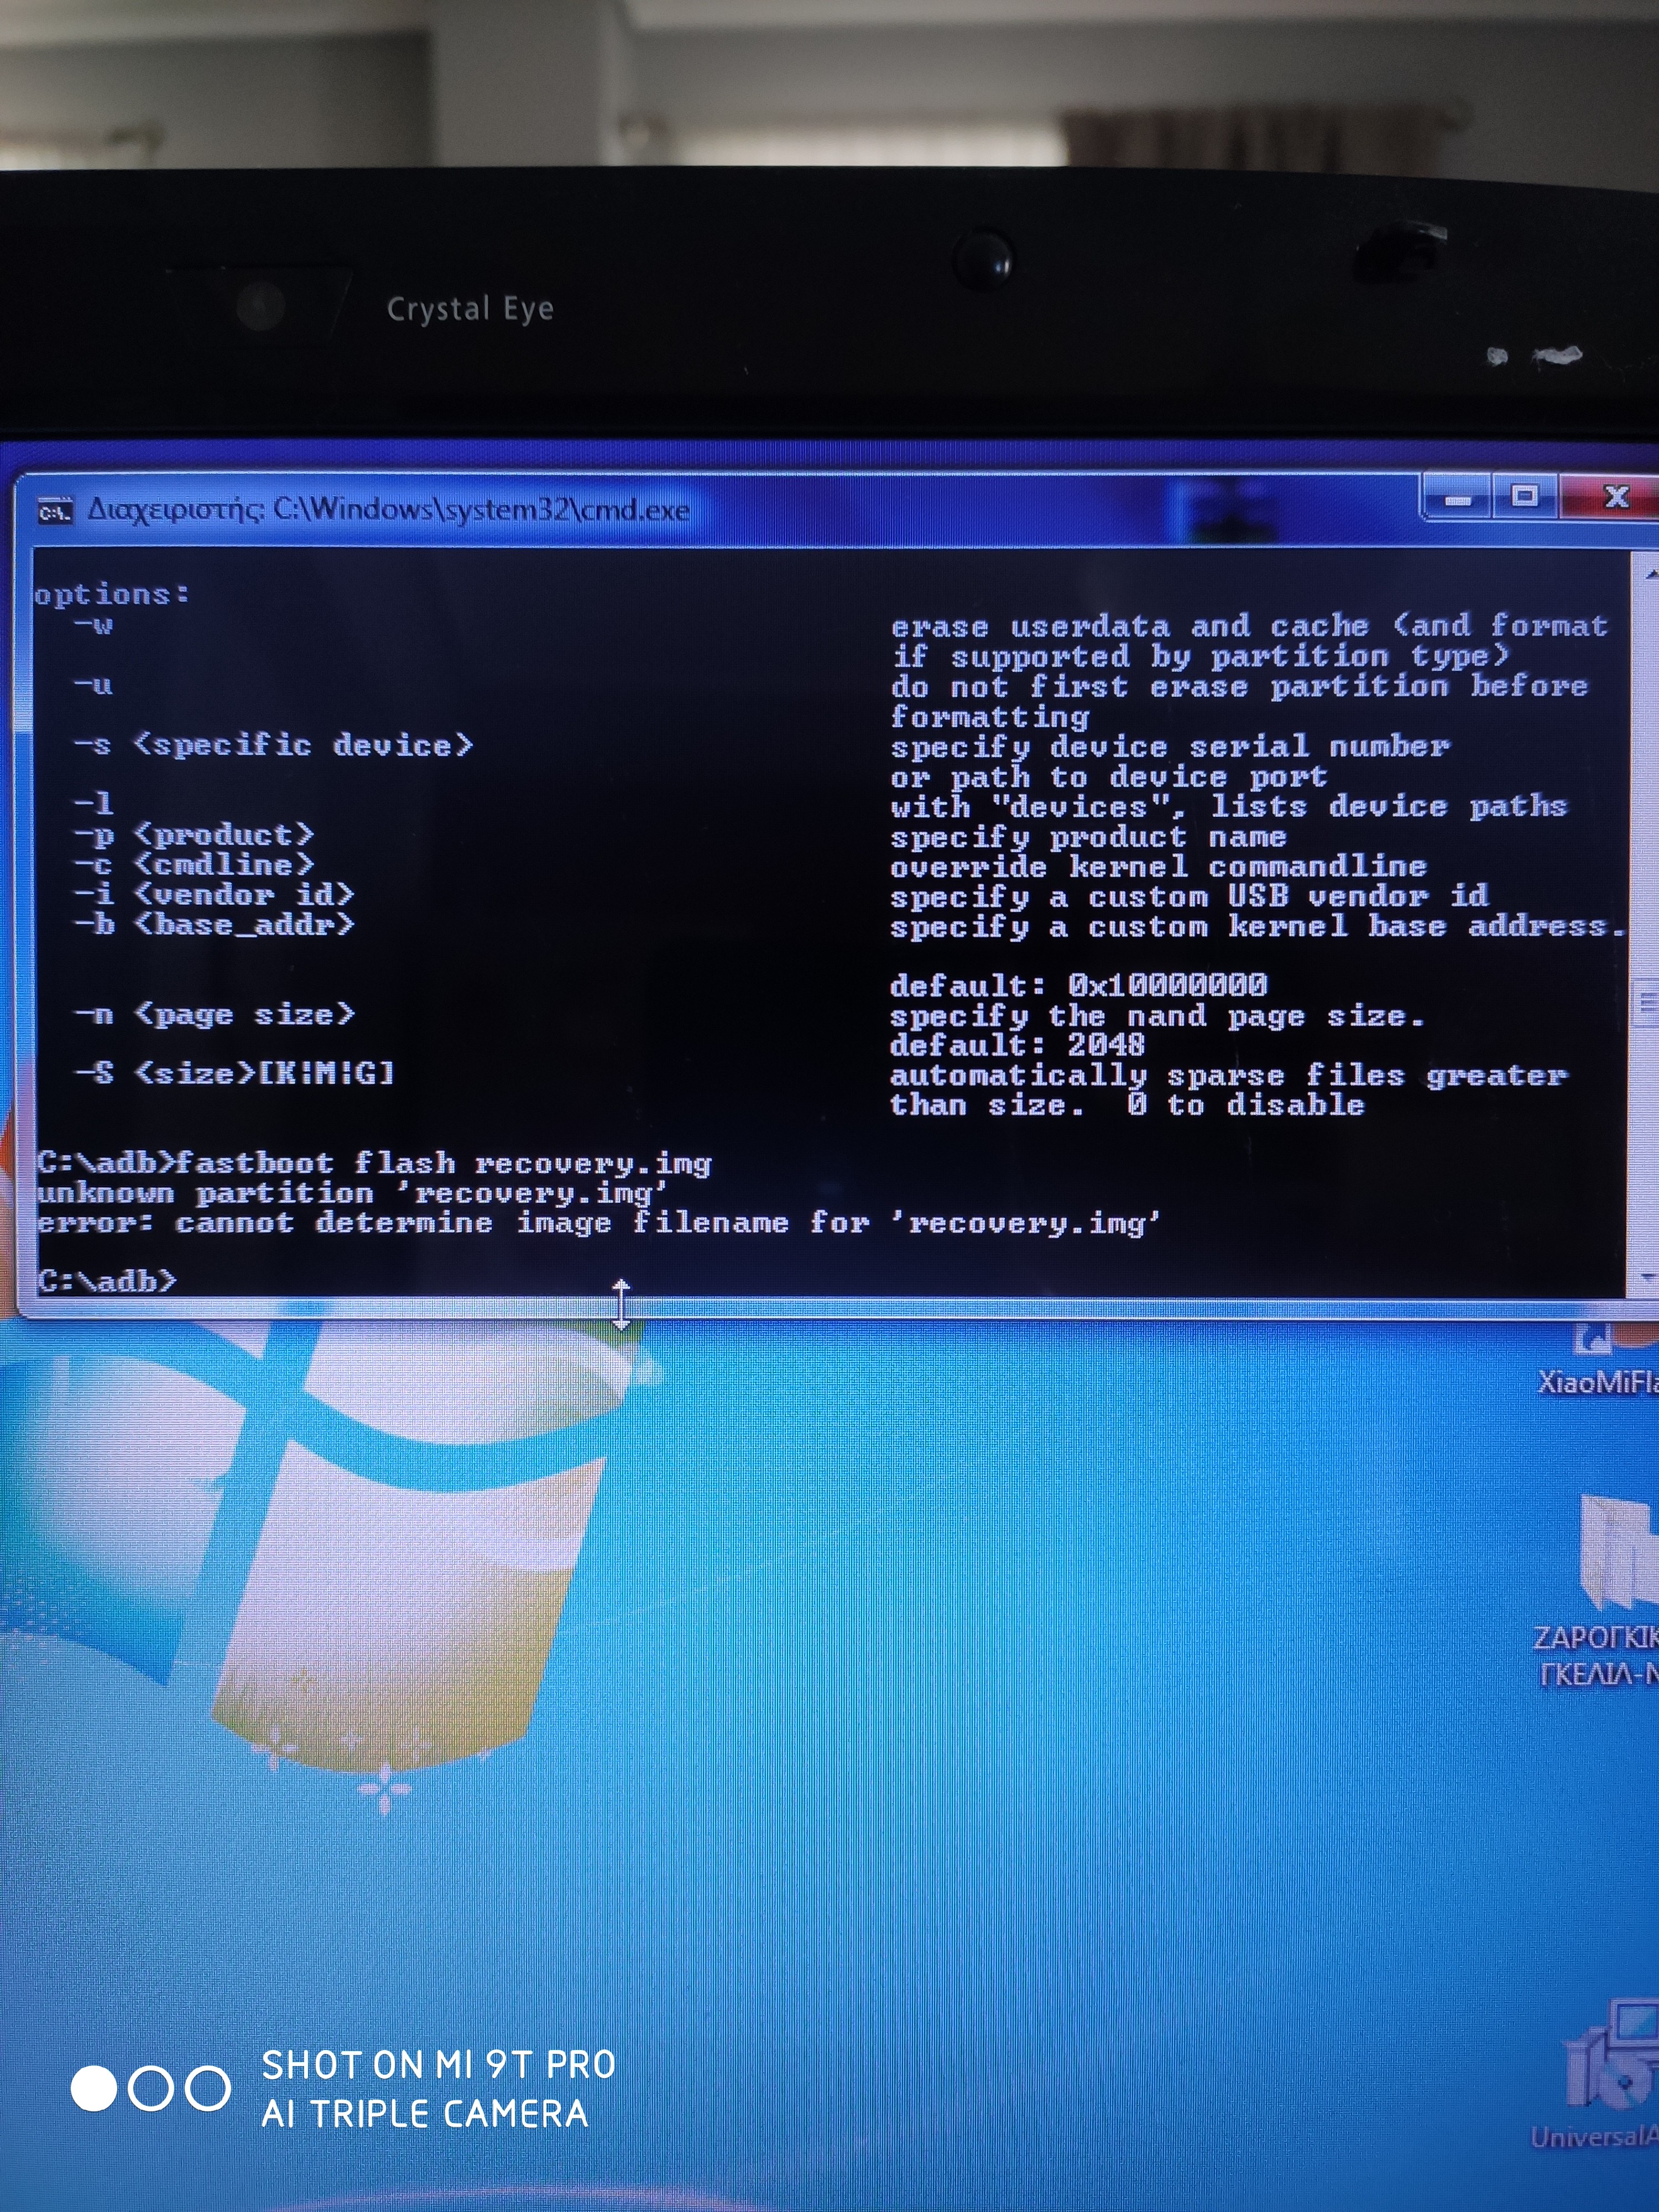This screenshot has height=2212, width=1659.
Task: Click the 'cannot determine image filename' error line
Action: (597, 1223)
